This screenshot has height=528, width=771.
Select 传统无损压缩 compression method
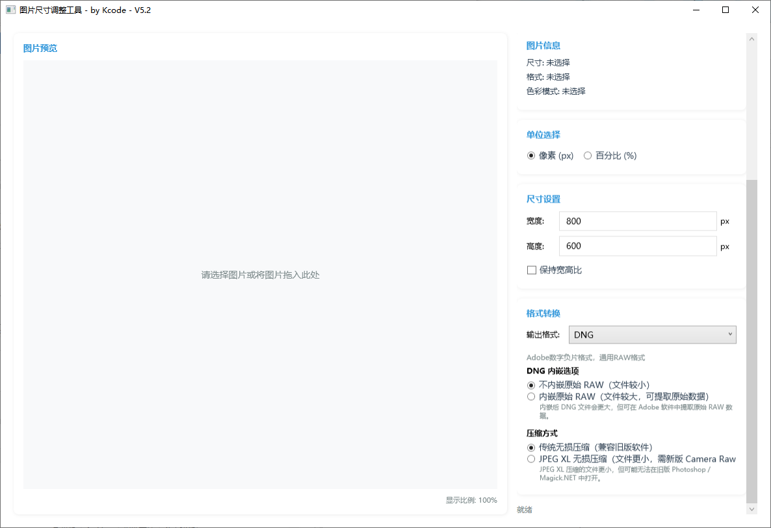[531, 447]
